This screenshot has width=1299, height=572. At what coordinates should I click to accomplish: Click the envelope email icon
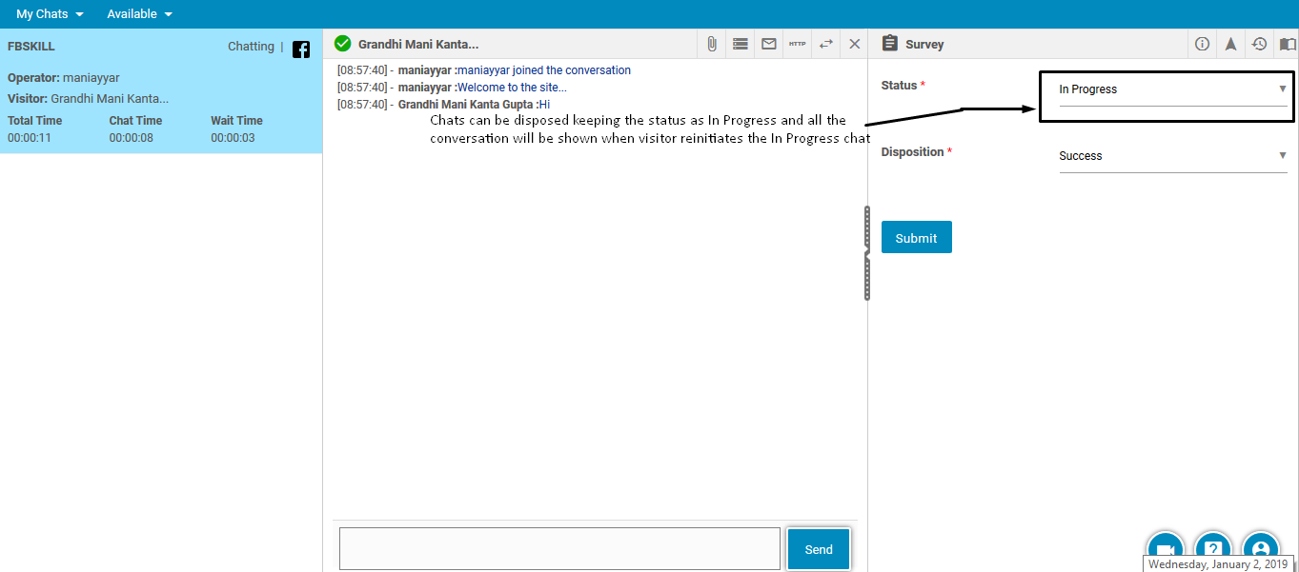[768, 44]
